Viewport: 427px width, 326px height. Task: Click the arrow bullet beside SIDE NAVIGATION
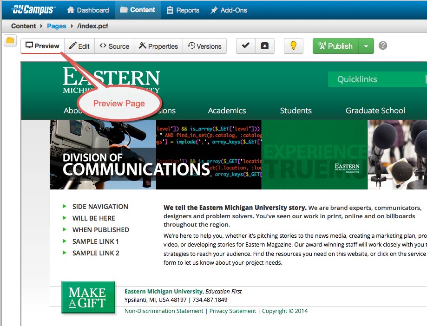tap(65, 206)
